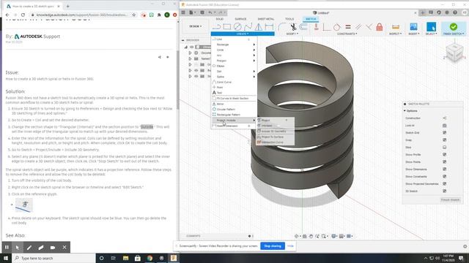Click the ViewCube in the viewport corner
Screen dimensions: 469x263
click(x=454, y=53)
